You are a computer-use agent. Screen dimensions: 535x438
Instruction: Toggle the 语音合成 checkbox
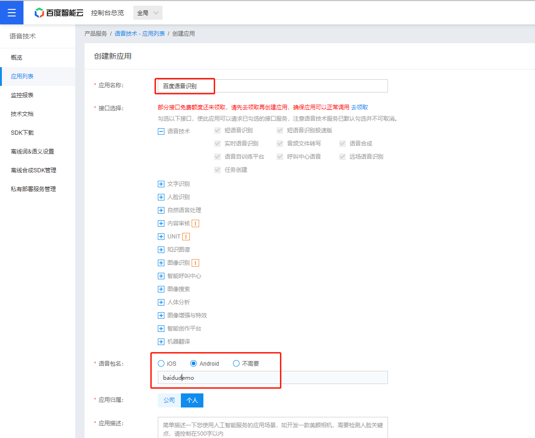[x=342, y=144]
